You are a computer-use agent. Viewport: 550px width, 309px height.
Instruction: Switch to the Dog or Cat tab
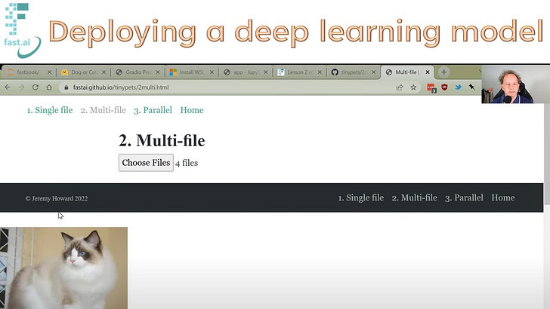pos(83,72)
